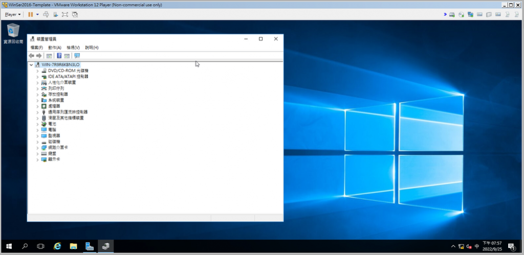
Task: Click the VMware hard disk device icon
Action: (x=452, y=15)
